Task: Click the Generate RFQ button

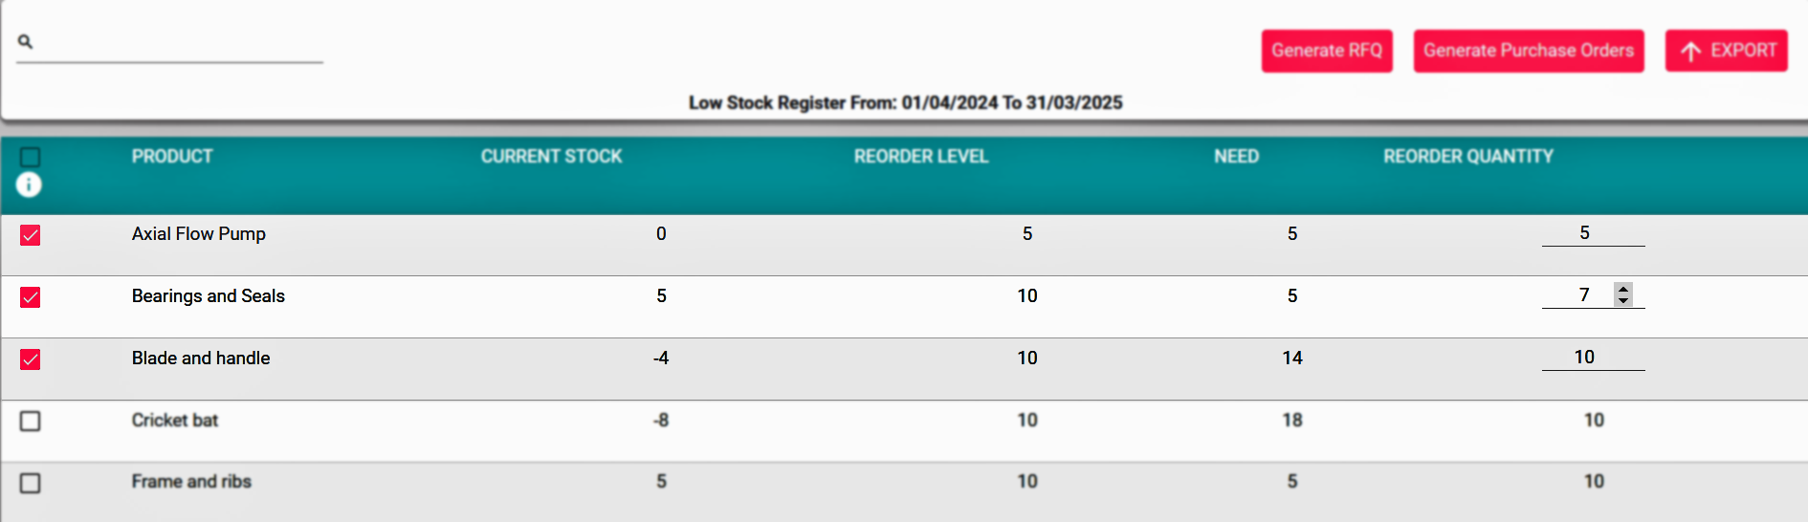Action: [x=1327, y=51]
